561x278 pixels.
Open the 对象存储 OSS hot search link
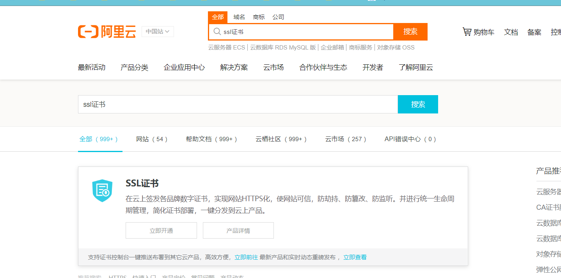tap(396, 48)
